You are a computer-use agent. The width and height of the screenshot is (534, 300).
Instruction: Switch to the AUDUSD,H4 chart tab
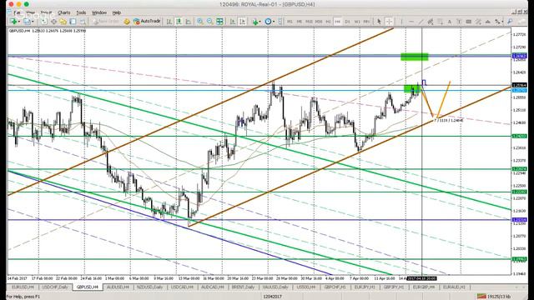[x=118, y=287]
